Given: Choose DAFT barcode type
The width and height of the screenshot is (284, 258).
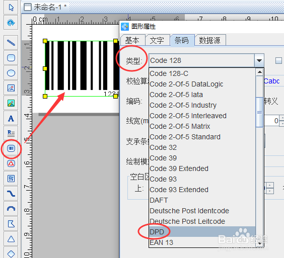Looking at the screenshot, I should click(202, 200).
